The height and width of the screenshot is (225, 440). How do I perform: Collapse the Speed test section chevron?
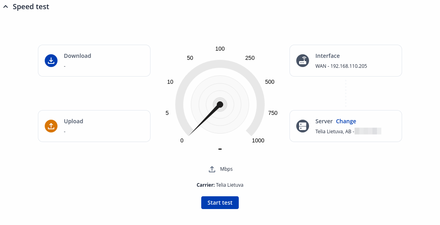click(6, 7)
